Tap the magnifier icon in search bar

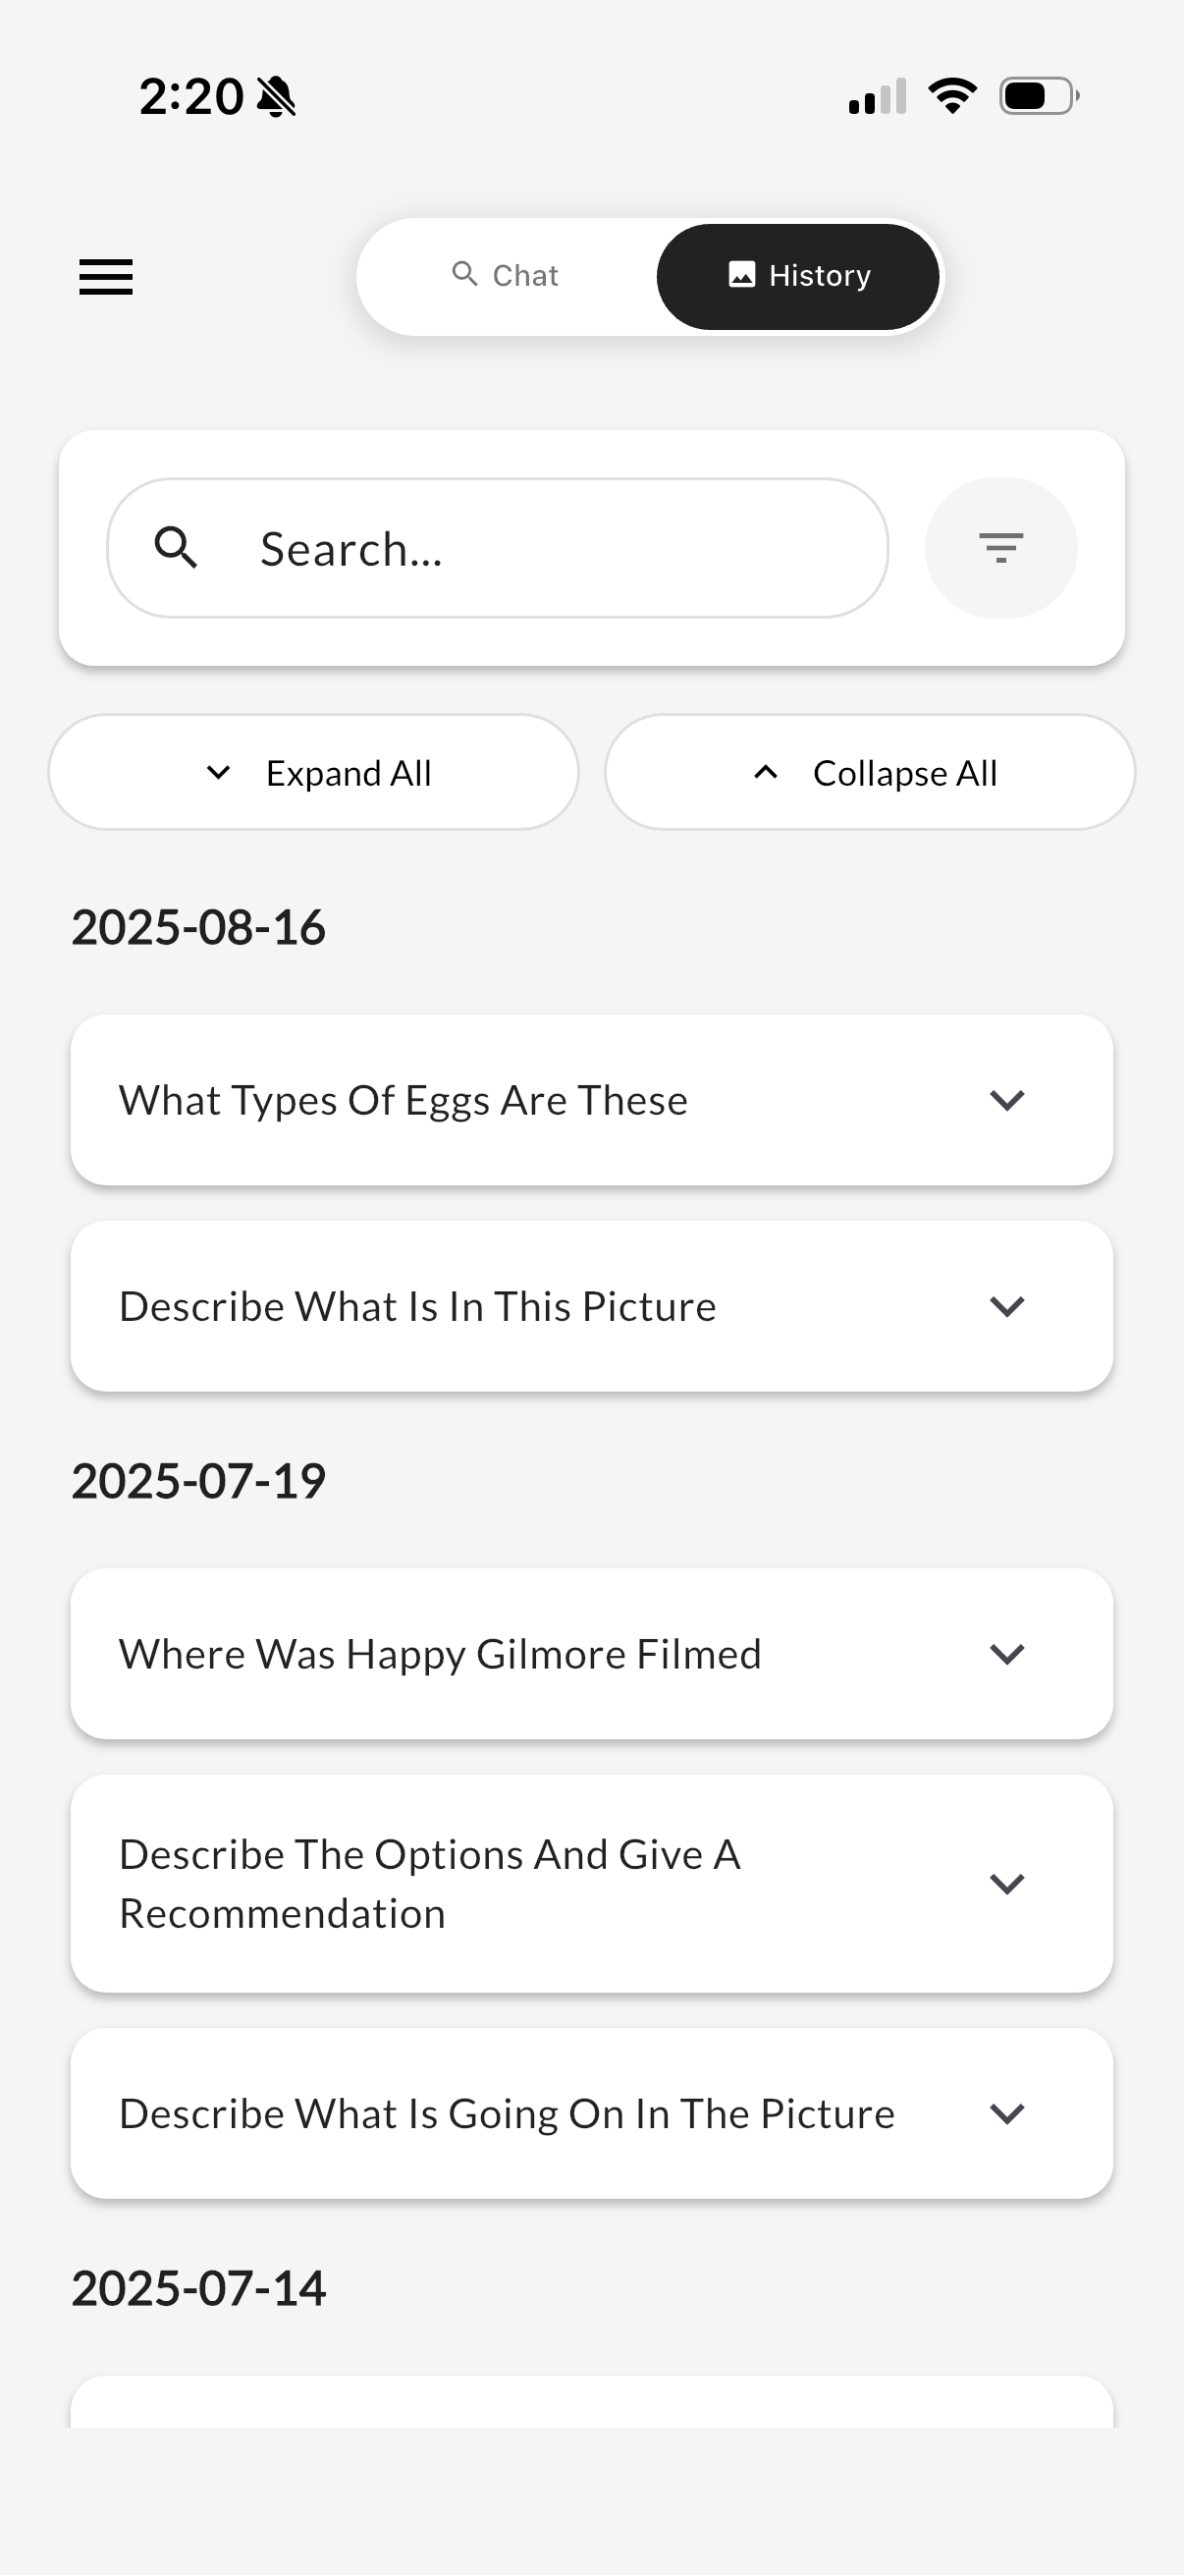(x=176, y=548)
